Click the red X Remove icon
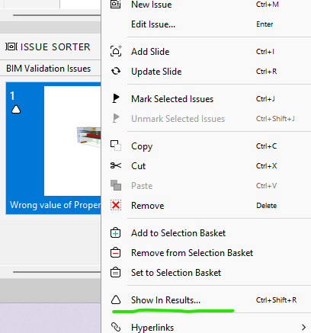Image resolution: width=311 pixels, height=333 pixels. pyautogui.click(x=116, y=205)
